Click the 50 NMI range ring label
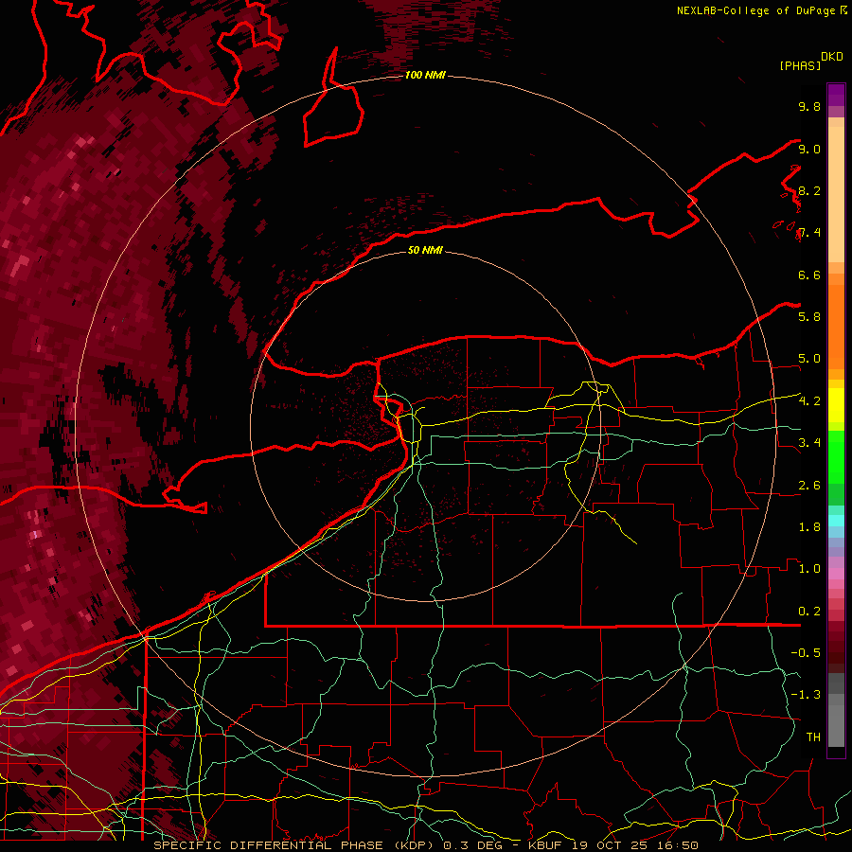852x852 pixels. (x=425, y=250)
